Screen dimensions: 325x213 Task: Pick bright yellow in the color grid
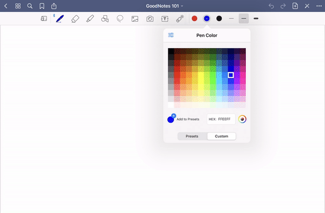(x=201, y=75)
